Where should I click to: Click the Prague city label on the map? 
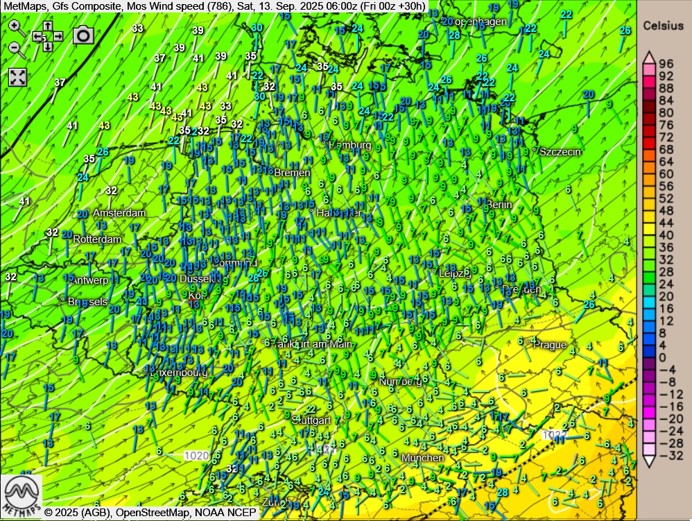coord(550,345)
